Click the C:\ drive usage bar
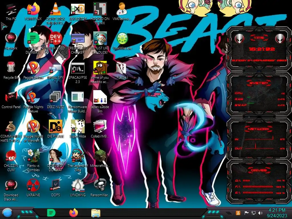Viewport: 292px width, 219px height. (x=258, y=181)
